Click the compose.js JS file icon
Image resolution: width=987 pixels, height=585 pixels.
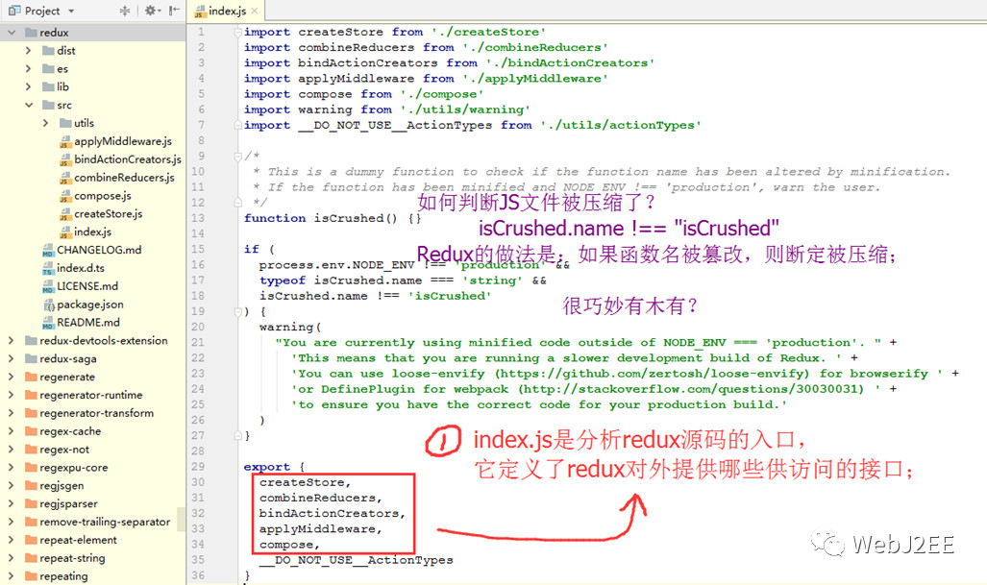65,197
